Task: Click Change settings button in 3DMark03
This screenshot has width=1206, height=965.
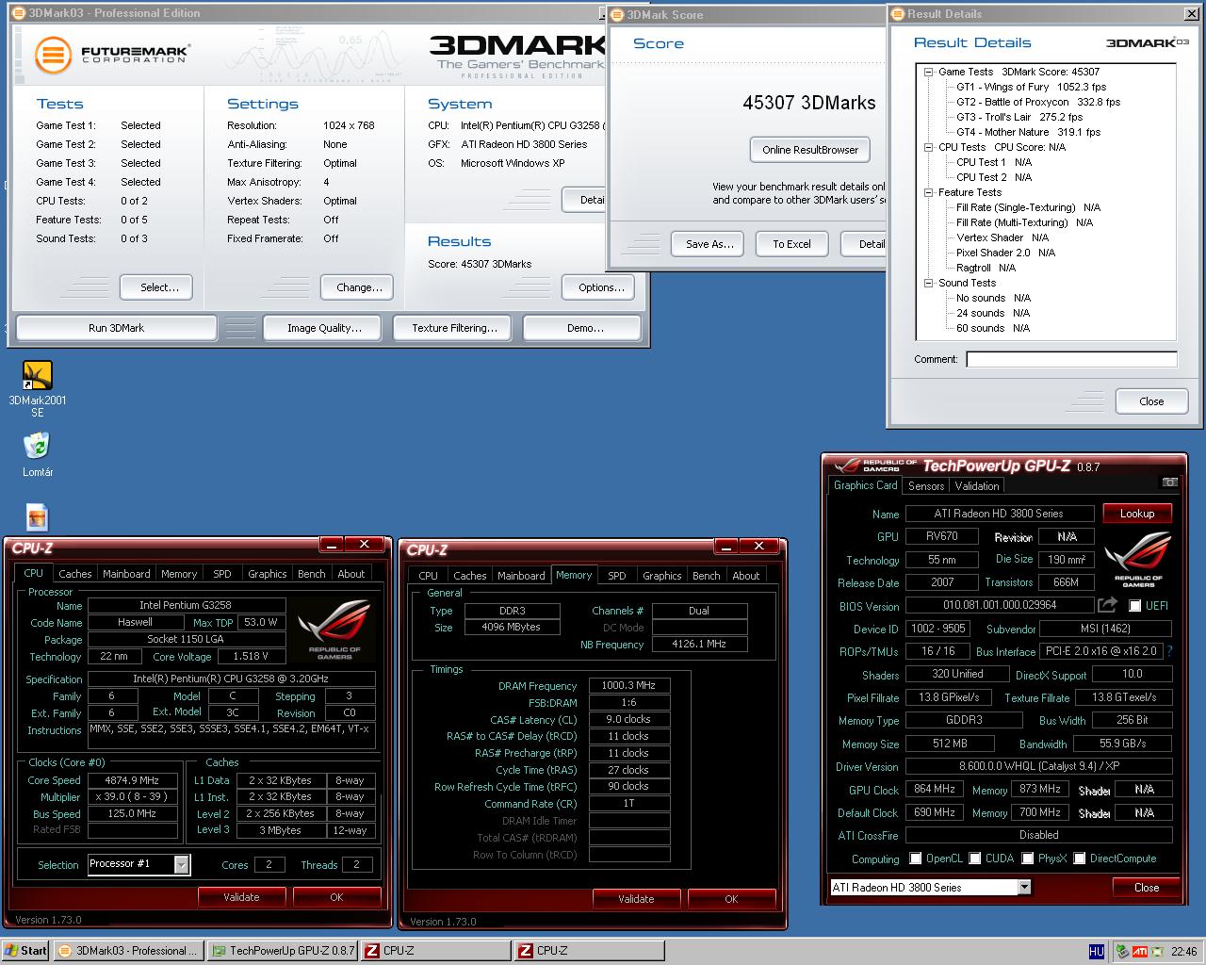Action: click(359, 287)
